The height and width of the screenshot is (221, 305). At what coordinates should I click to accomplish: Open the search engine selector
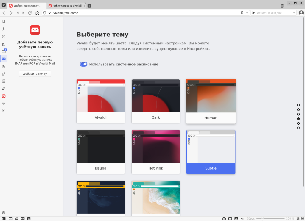[x=253, y=13]
